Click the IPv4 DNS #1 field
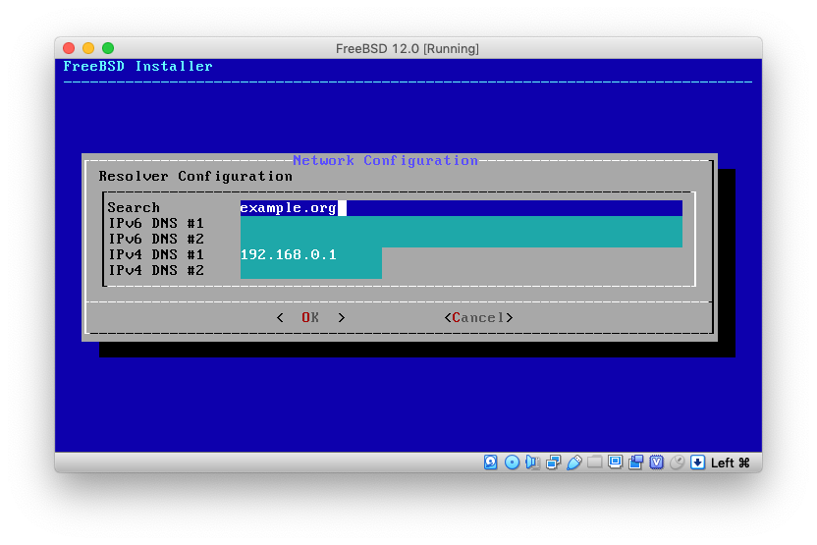Screen dimensions: 817x545 point(310,255)
